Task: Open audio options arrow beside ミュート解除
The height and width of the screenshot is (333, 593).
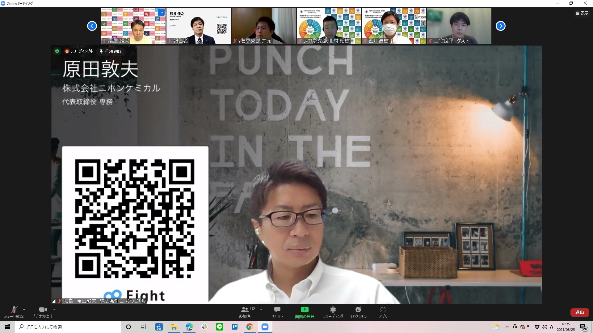Action: click(x=24, y=310)
